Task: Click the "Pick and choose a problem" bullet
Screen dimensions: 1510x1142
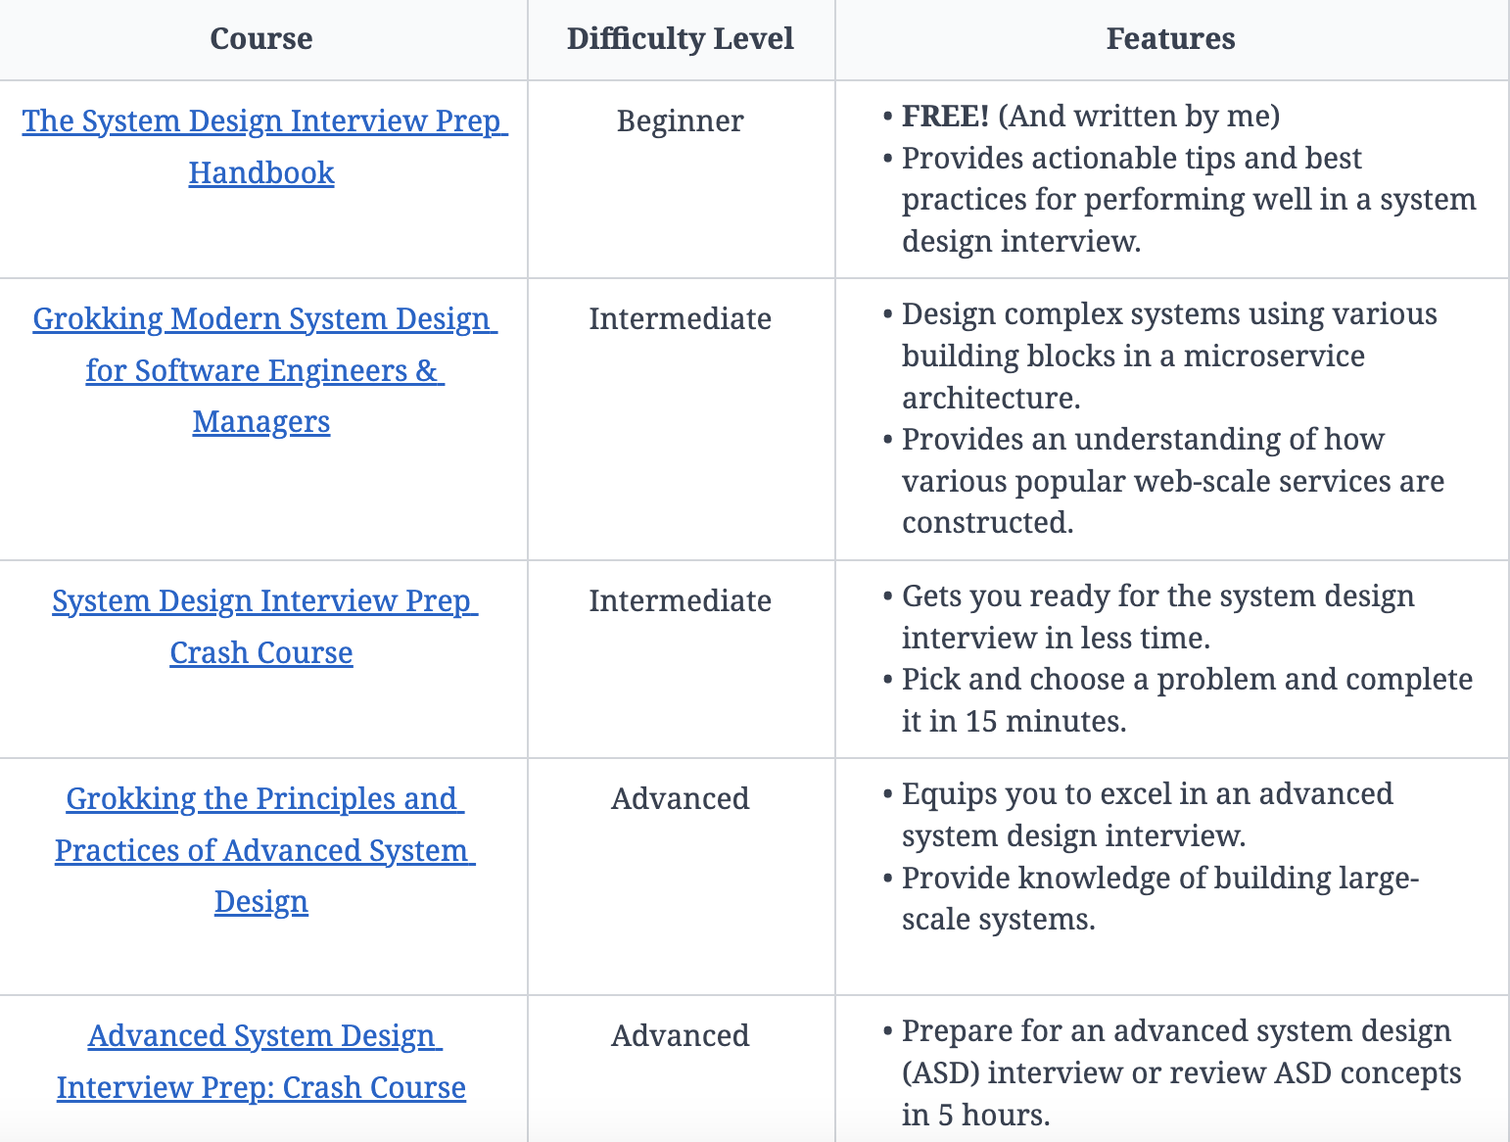Action: click(x=1186, y=680)
